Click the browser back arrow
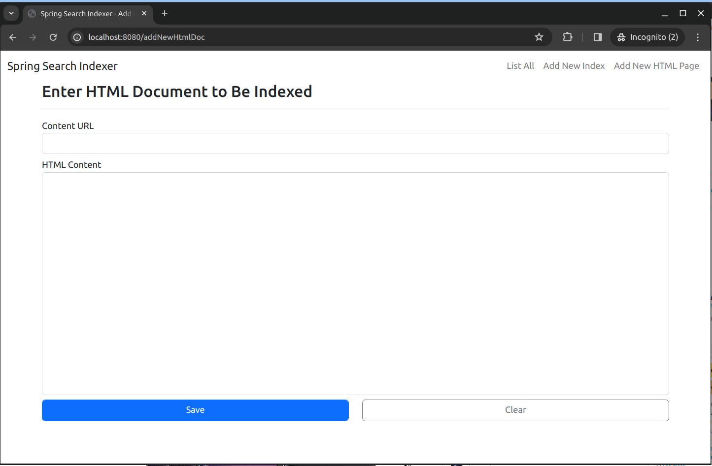Screen dimensions: 712x466 tap(13, 37)
